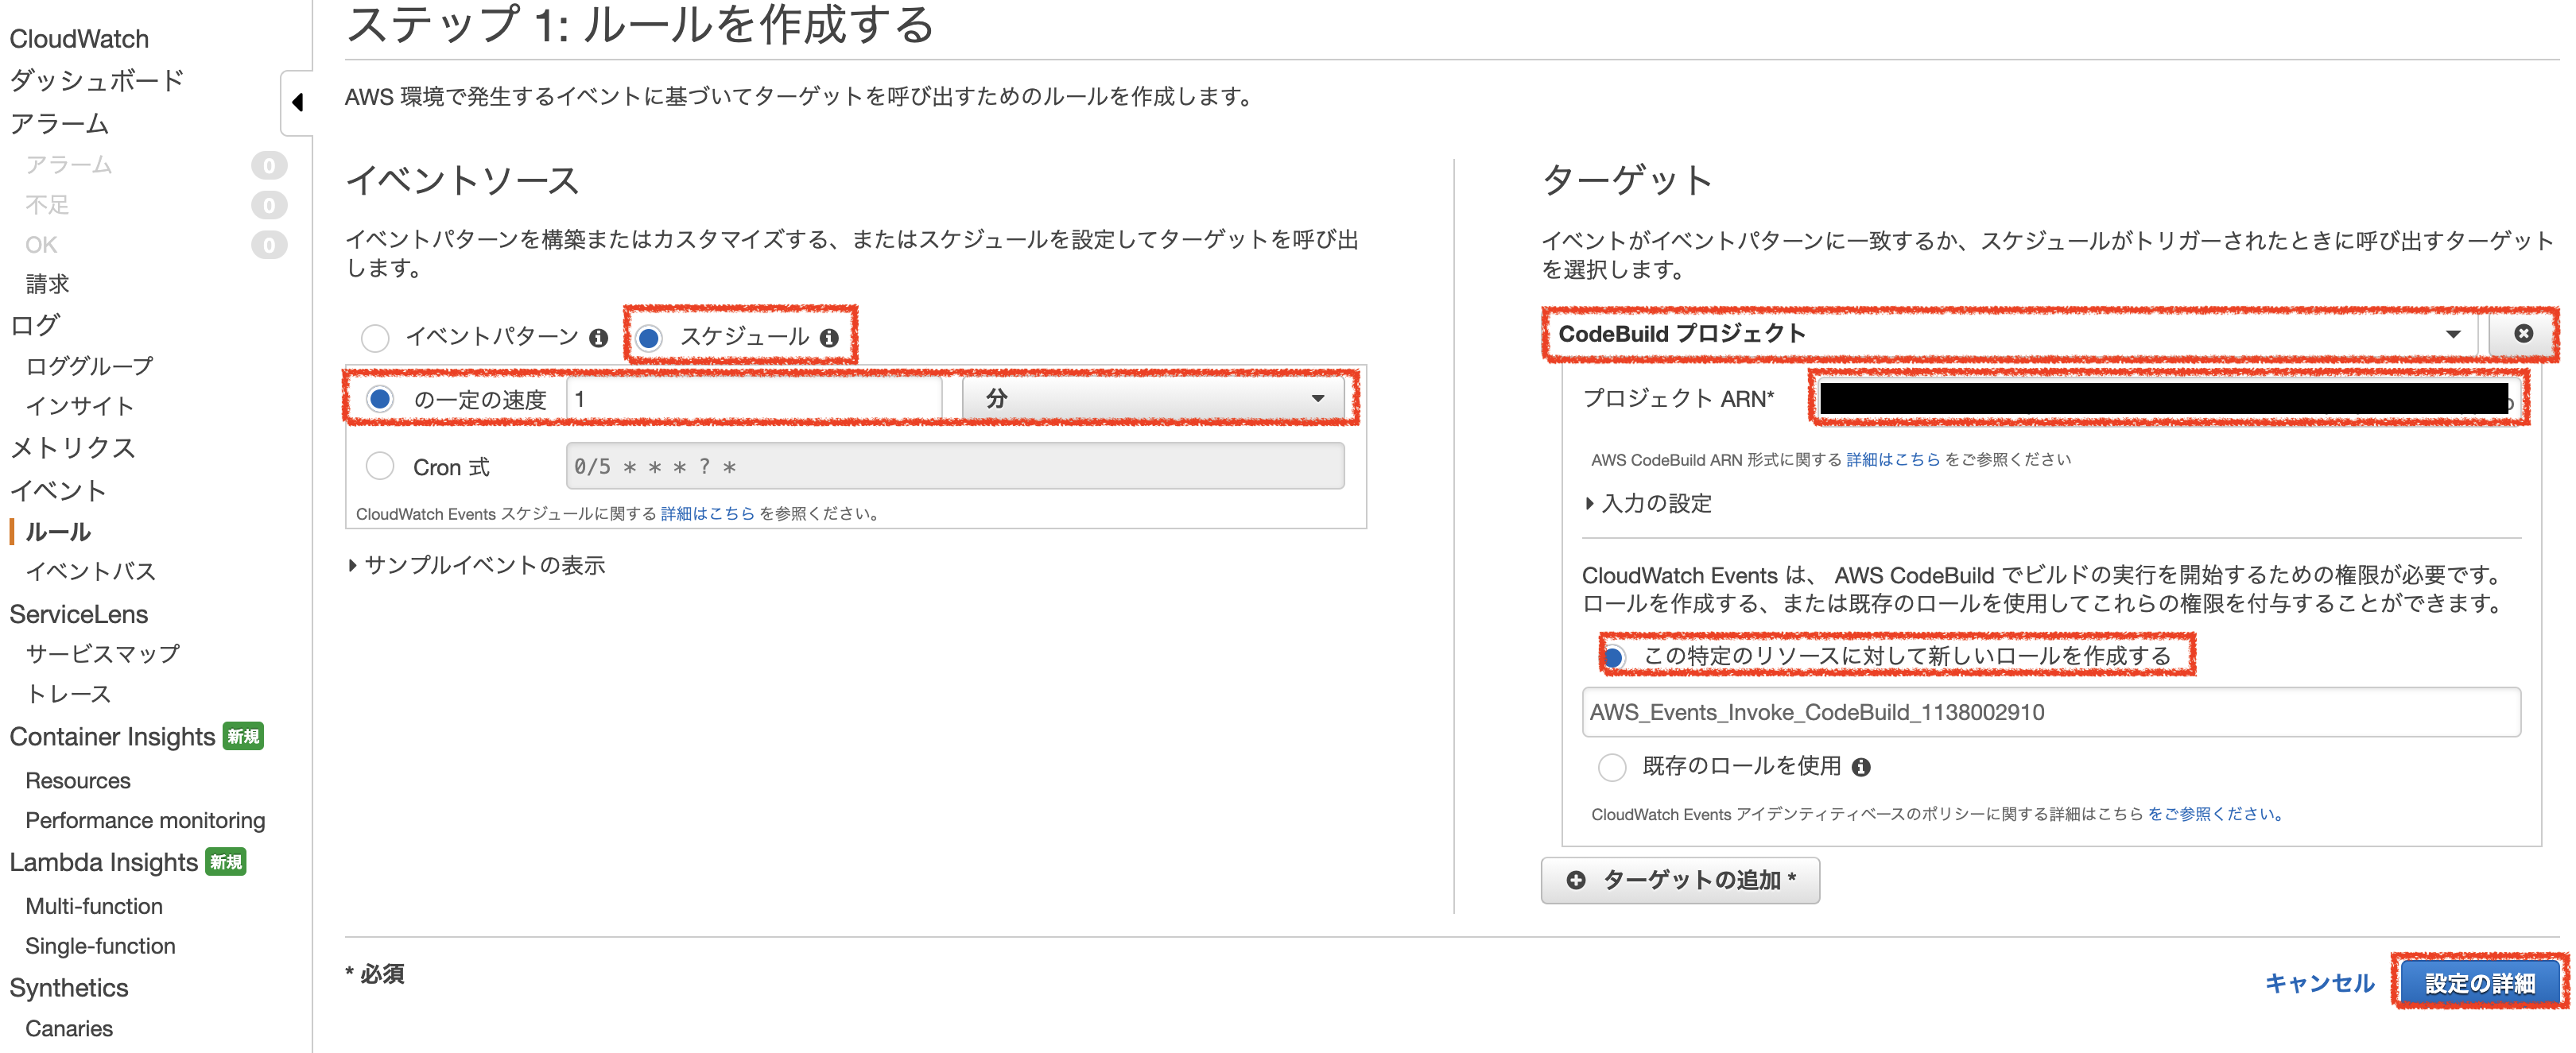2576x1053 pixels.
Task: Open OK alarms in the sidebar
Action: 41,244
